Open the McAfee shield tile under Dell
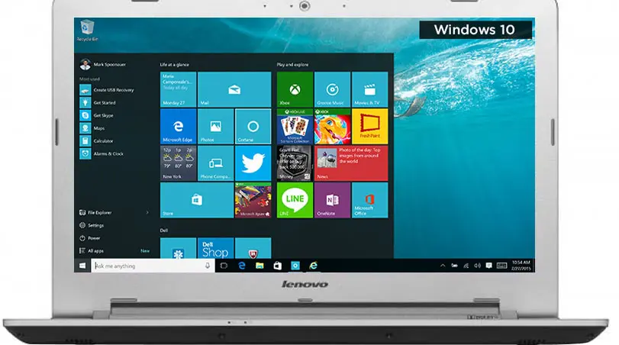Image resolution: width=619 pixels, height=345 pixels. 253,248
